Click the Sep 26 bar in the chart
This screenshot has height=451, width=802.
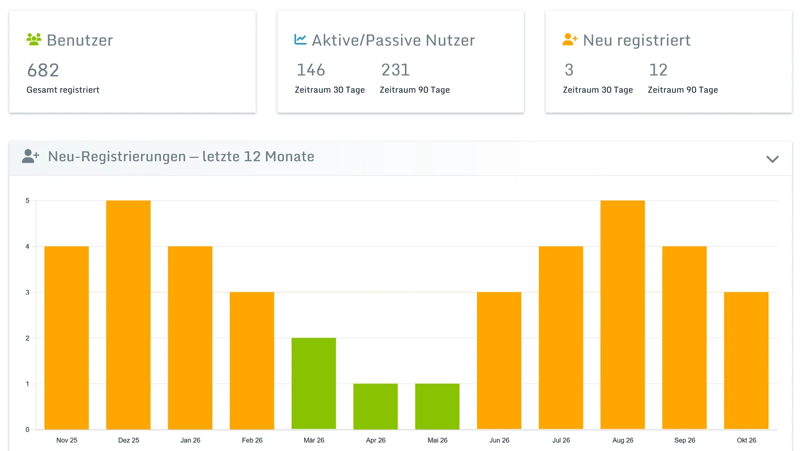[685, 338]
